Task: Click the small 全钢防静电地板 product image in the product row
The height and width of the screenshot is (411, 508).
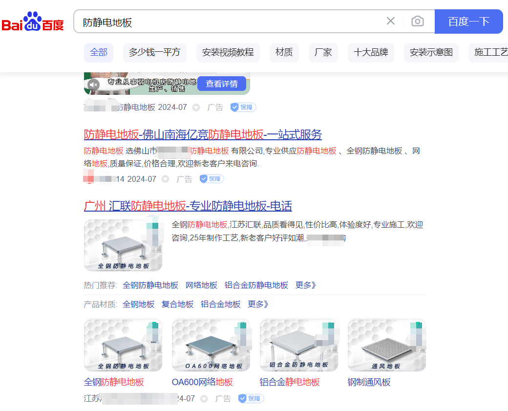Action: coord(123,345)
